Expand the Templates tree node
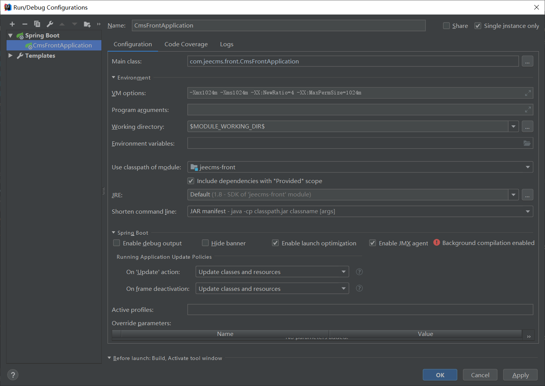545x386 pixels. tap(10, 55)
